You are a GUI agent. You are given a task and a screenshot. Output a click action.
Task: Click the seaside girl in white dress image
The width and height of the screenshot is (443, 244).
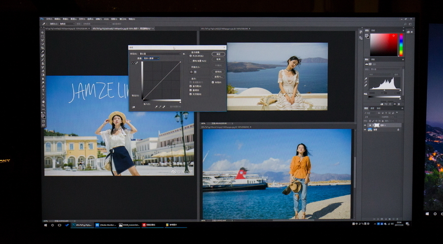click(277, 76)
